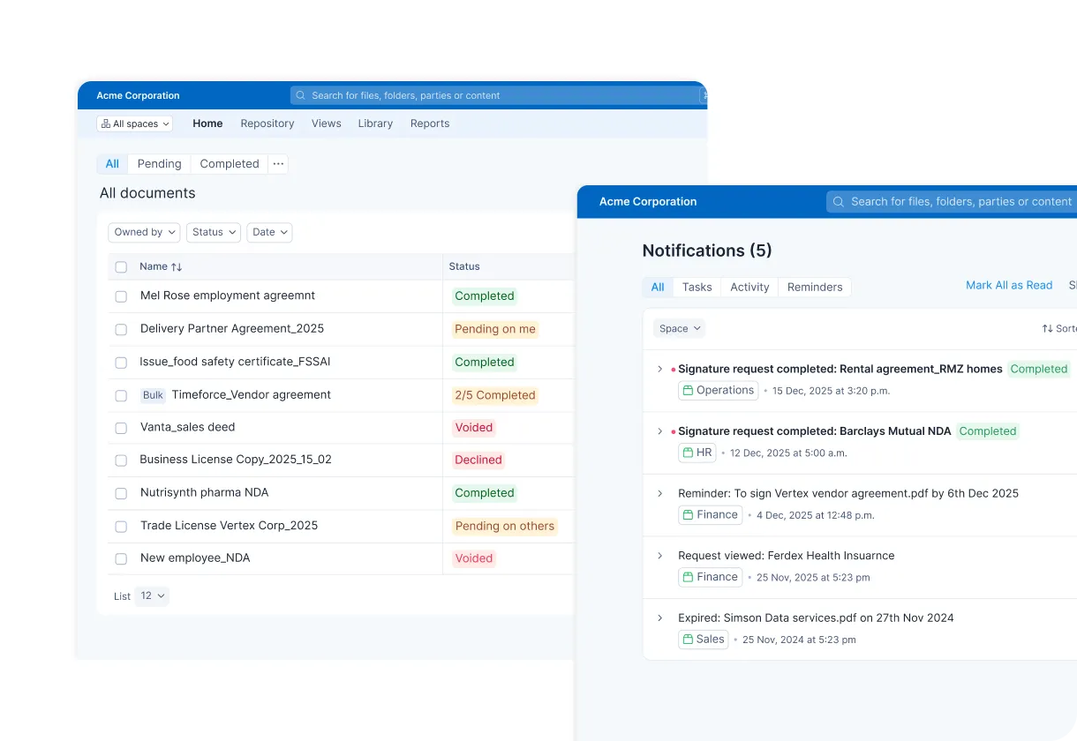This screenshot has height=741, width=1077.
Task: Expand the Rental agreement_RMZ homes notification
Action: [x=659, y=369]
